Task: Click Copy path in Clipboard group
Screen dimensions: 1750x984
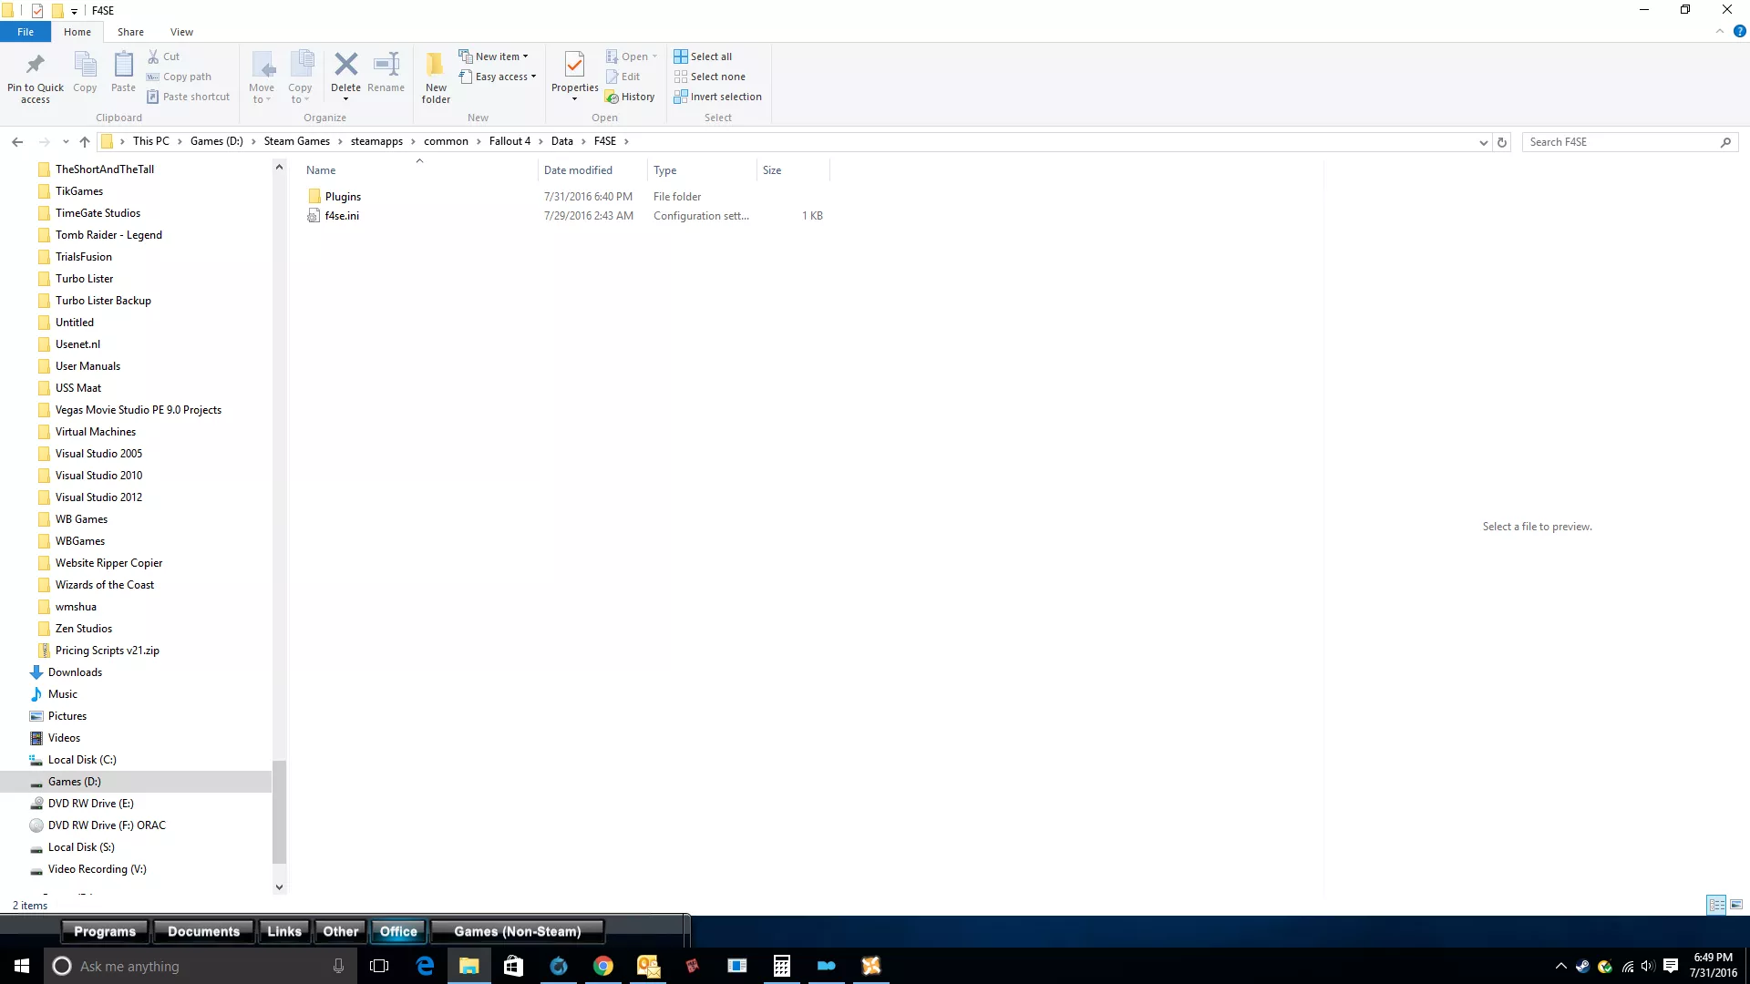Action: (180, 77)
